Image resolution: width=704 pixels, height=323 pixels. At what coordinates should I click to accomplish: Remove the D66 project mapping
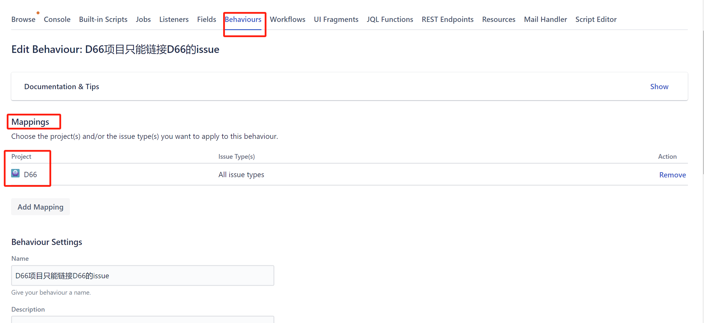[x=672, y=175]
